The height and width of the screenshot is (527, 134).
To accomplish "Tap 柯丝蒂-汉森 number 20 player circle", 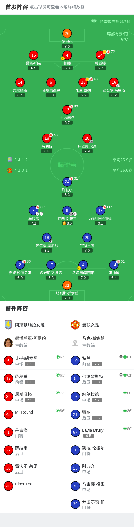I will 87,138.
